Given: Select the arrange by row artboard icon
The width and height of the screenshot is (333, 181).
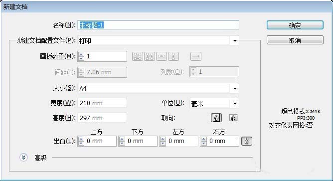Looking at the screenshot, I should click(162, 56).
